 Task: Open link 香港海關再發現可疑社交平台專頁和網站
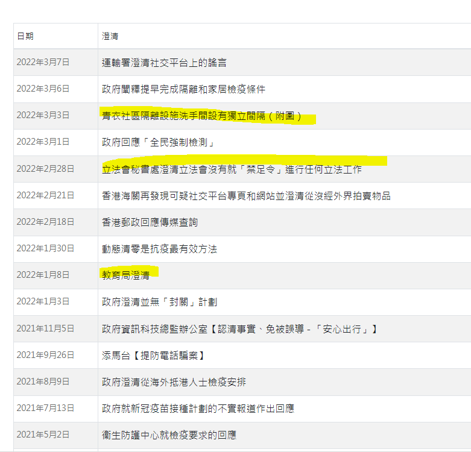coord(188,196)
